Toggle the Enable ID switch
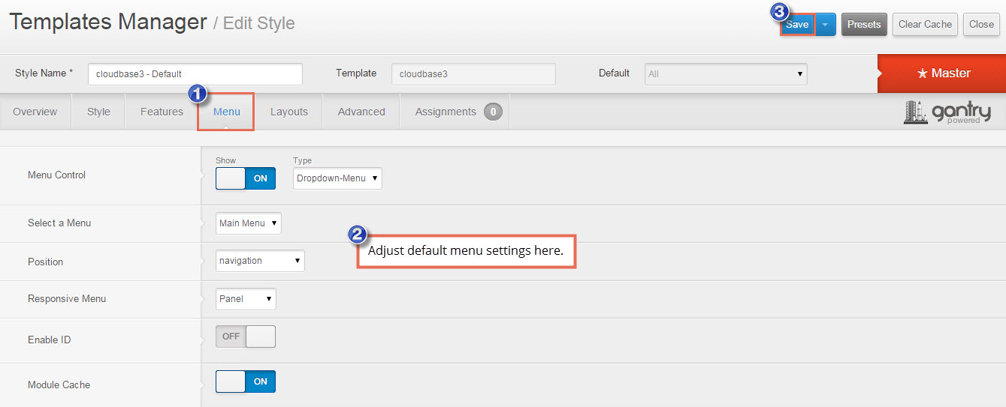1006x407 pixels. click(x=246, y=337)
